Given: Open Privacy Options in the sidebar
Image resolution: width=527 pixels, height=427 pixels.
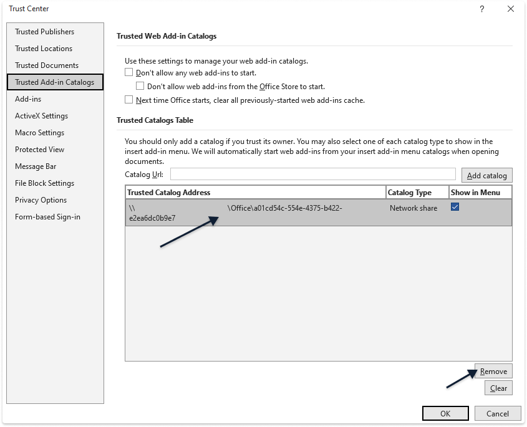Looking at the screenshot, I should click(41, 200).
